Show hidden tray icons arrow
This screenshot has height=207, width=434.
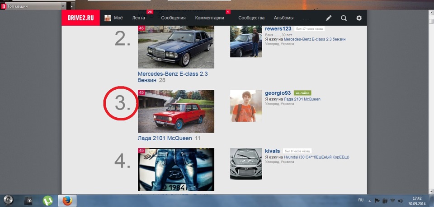[369, 201]
